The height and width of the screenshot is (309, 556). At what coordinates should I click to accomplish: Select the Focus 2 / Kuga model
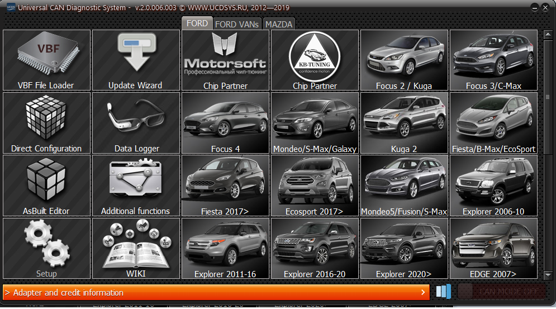point(404,60)
